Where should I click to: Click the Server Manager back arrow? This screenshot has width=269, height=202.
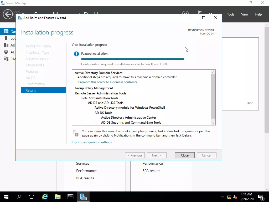pyautogui.click(x=8, y=14)
